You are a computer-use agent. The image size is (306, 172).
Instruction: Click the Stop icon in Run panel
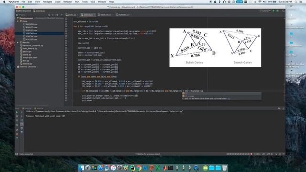click(17, 116)
